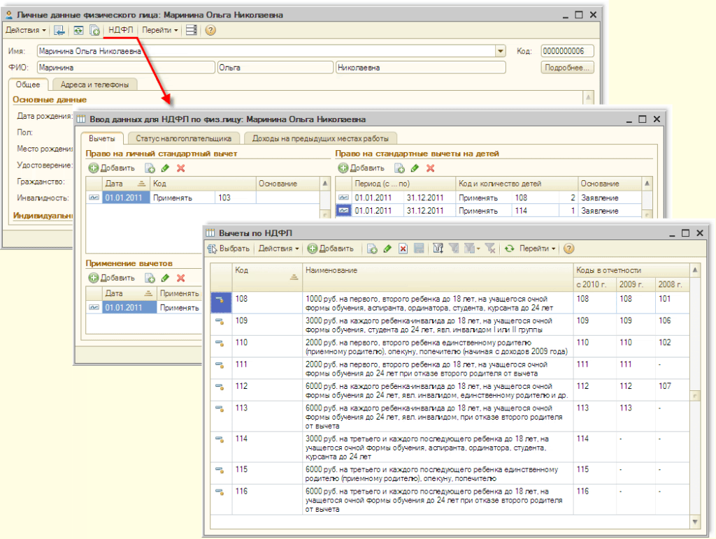
Task: Select the children deduction row with code 108
Action: [x=489, y=198]
